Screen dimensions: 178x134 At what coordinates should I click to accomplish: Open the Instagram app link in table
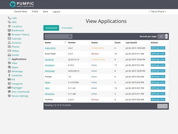50,65
